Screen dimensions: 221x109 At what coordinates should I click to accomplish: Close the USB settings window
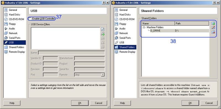[x=107, y=3]
